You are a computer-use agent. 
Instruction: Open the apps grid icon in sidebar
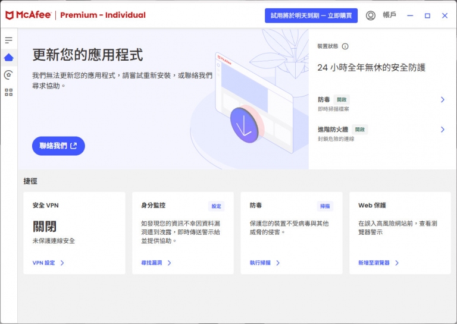[x=9, y=93]
